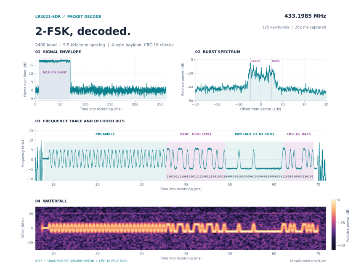The image size is (356, 268).
Task: Click the "space" tone label in the spectrum
Action: click(256, 61)
